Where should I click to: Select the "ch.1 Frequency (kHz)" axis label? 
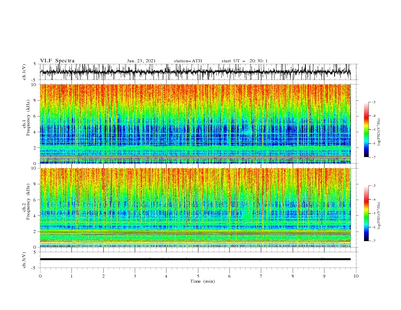26,118
